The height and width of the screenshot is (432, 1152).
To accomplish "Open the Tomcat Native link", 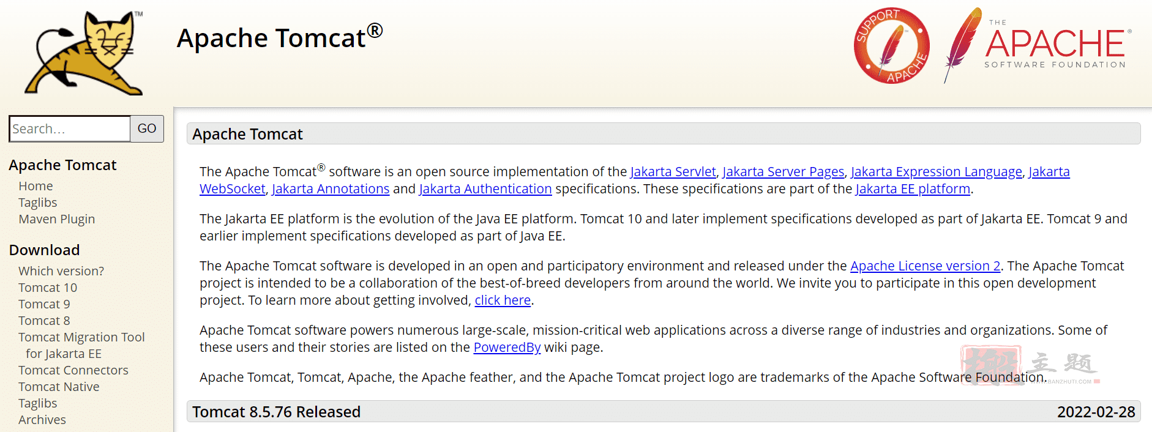I will pyautogui.click(x=59, y=387).
